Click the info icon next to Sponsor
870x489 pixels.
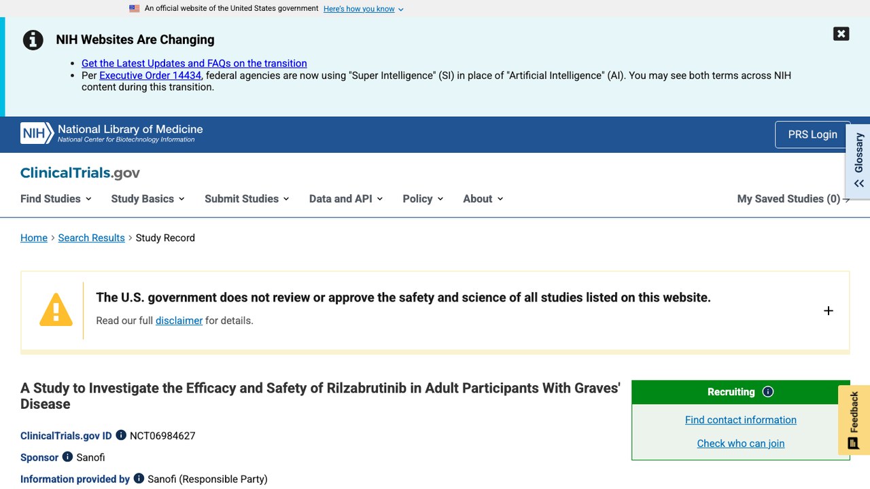[x=67, y=457]
